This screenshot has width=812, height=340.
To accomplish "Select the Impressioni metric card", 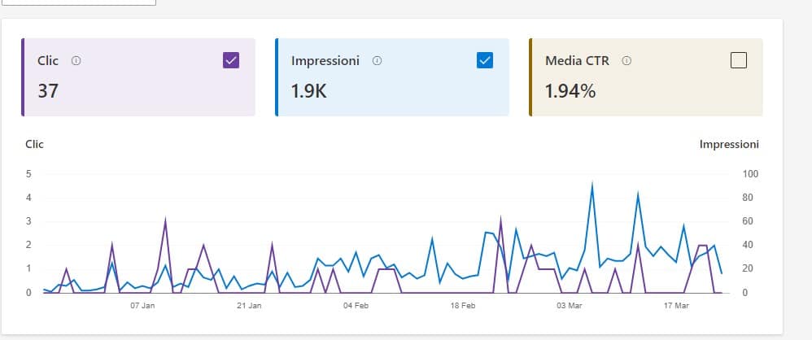I will [x=392, y=77].
